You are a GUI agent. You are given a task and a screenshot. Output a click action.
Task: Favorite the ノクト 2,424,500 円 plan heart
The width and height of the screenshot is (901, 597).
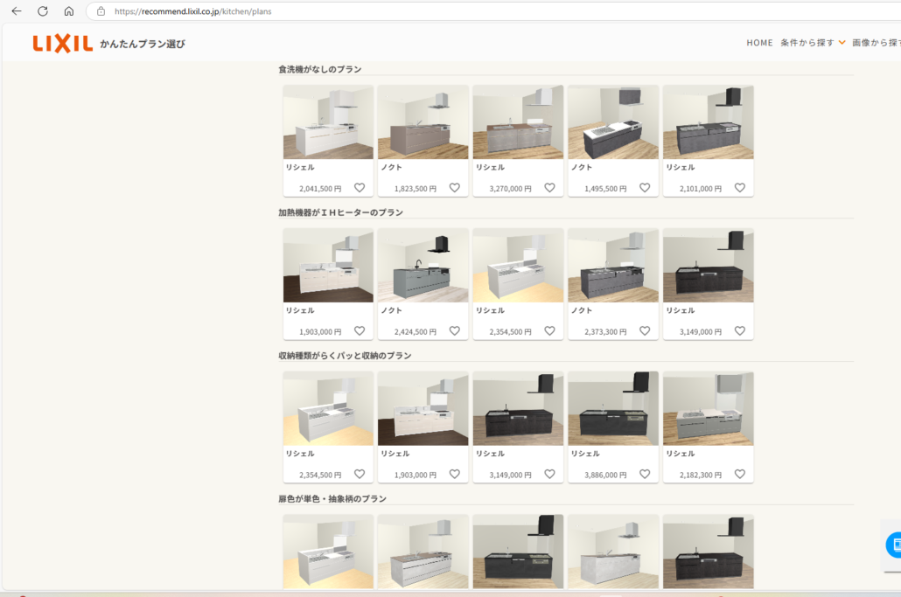(455, 330)
